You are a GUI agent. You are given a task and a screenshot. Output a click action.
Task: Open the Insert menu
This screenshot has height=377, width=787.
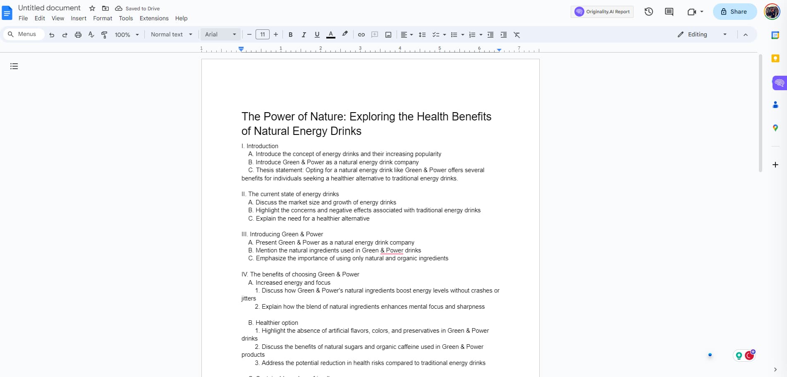[79, 18]
